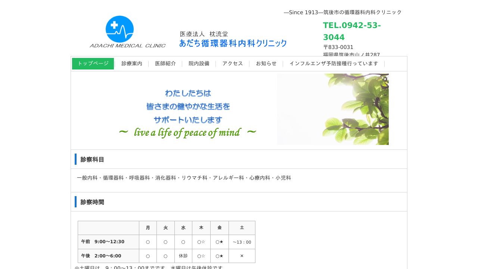Click the × cell under 土 for 午後
The image size is (478, 269).
pyautogui.click(x=242, y=256)
